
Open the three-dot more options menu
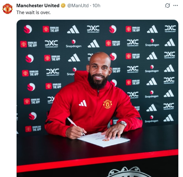click(x=176, y=6)
